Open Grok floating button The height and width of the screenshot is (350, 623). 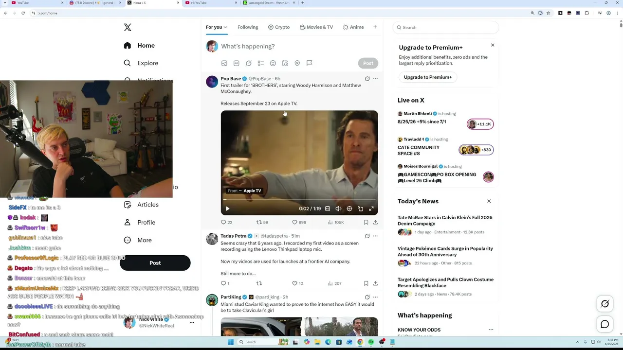point(605,304)
